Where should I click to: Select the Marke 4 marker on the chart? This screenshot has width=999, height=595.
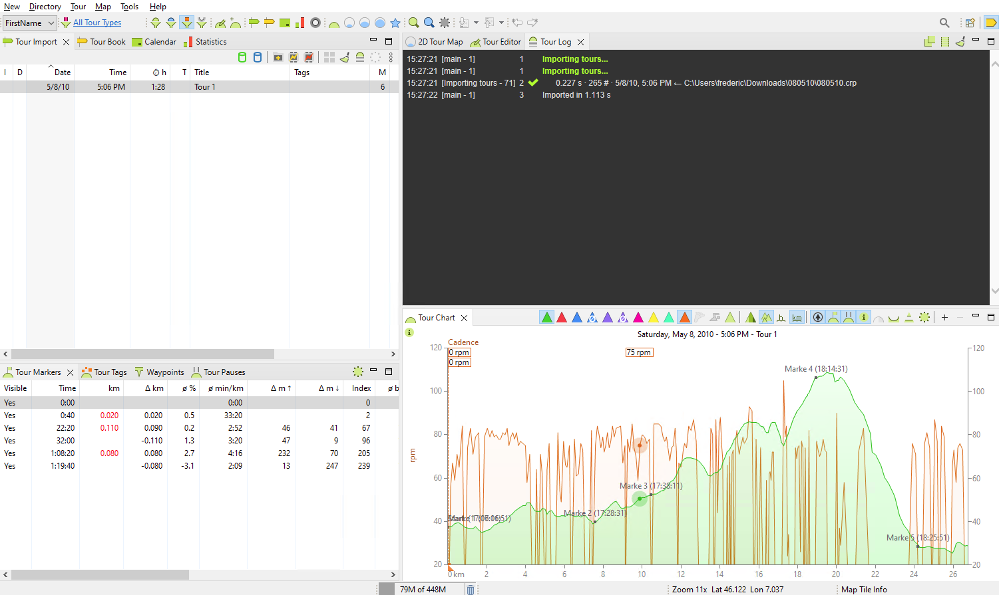[x=815, y=376]
